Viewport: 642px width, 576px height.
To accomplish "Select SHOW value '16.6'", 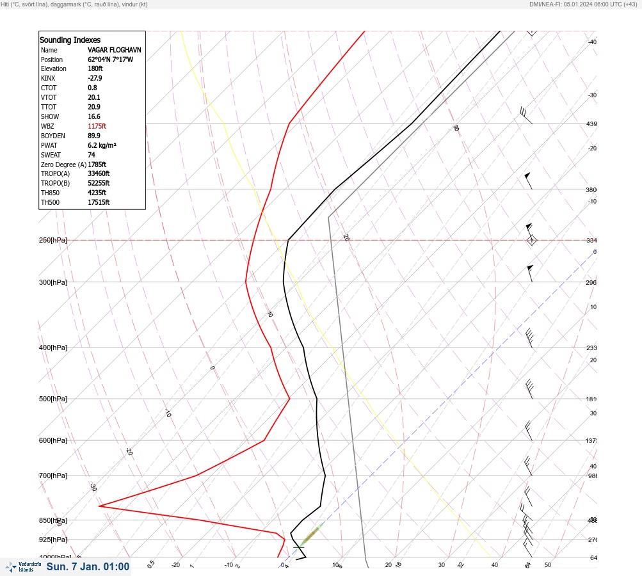I will click(93, 116).
